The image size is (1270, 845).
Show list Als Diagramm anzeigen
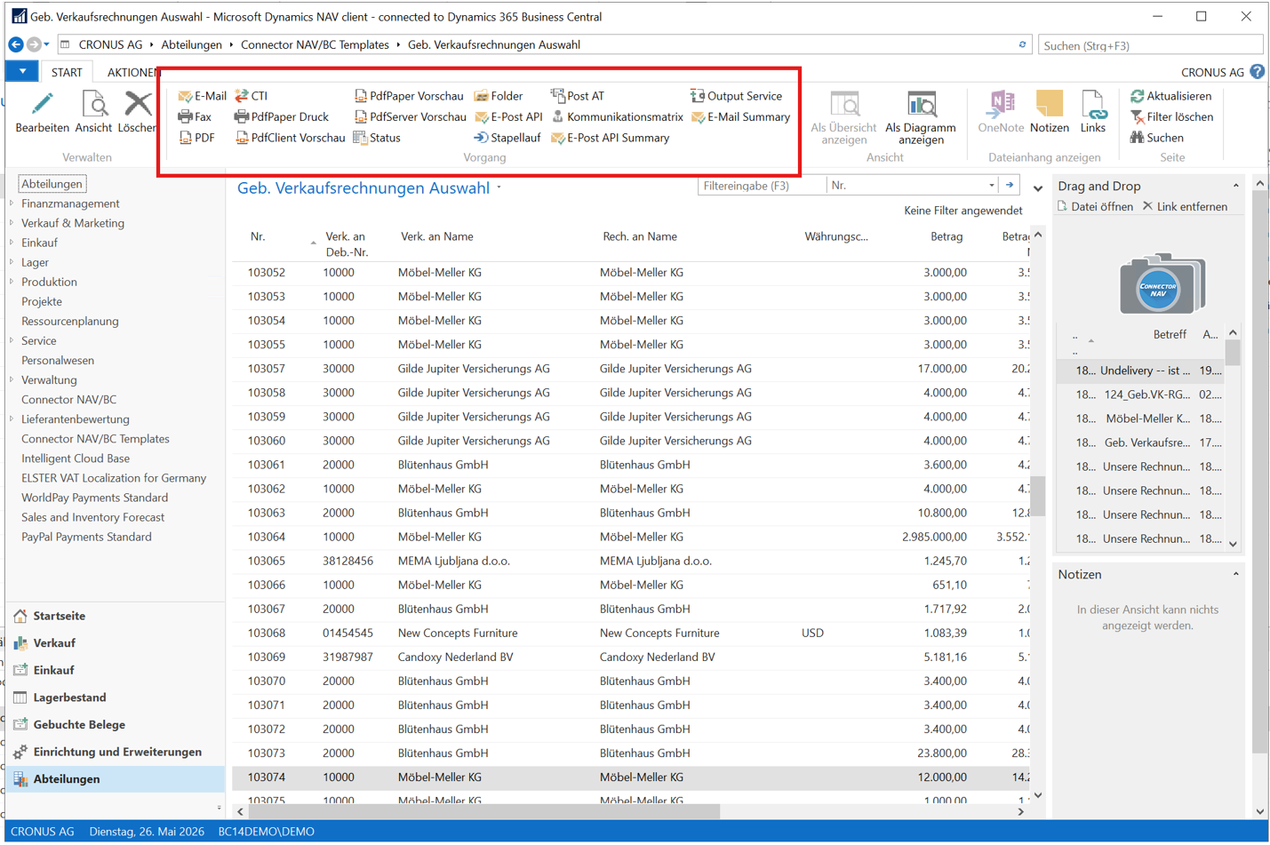click(921, 117)
